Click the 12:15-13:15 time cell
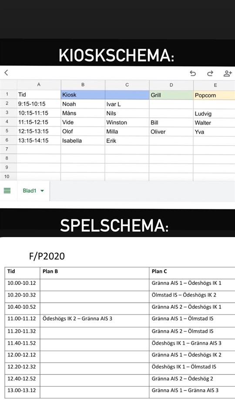This screenshot has width=235, height=417. pyautogui.click(x=39, y=131)
